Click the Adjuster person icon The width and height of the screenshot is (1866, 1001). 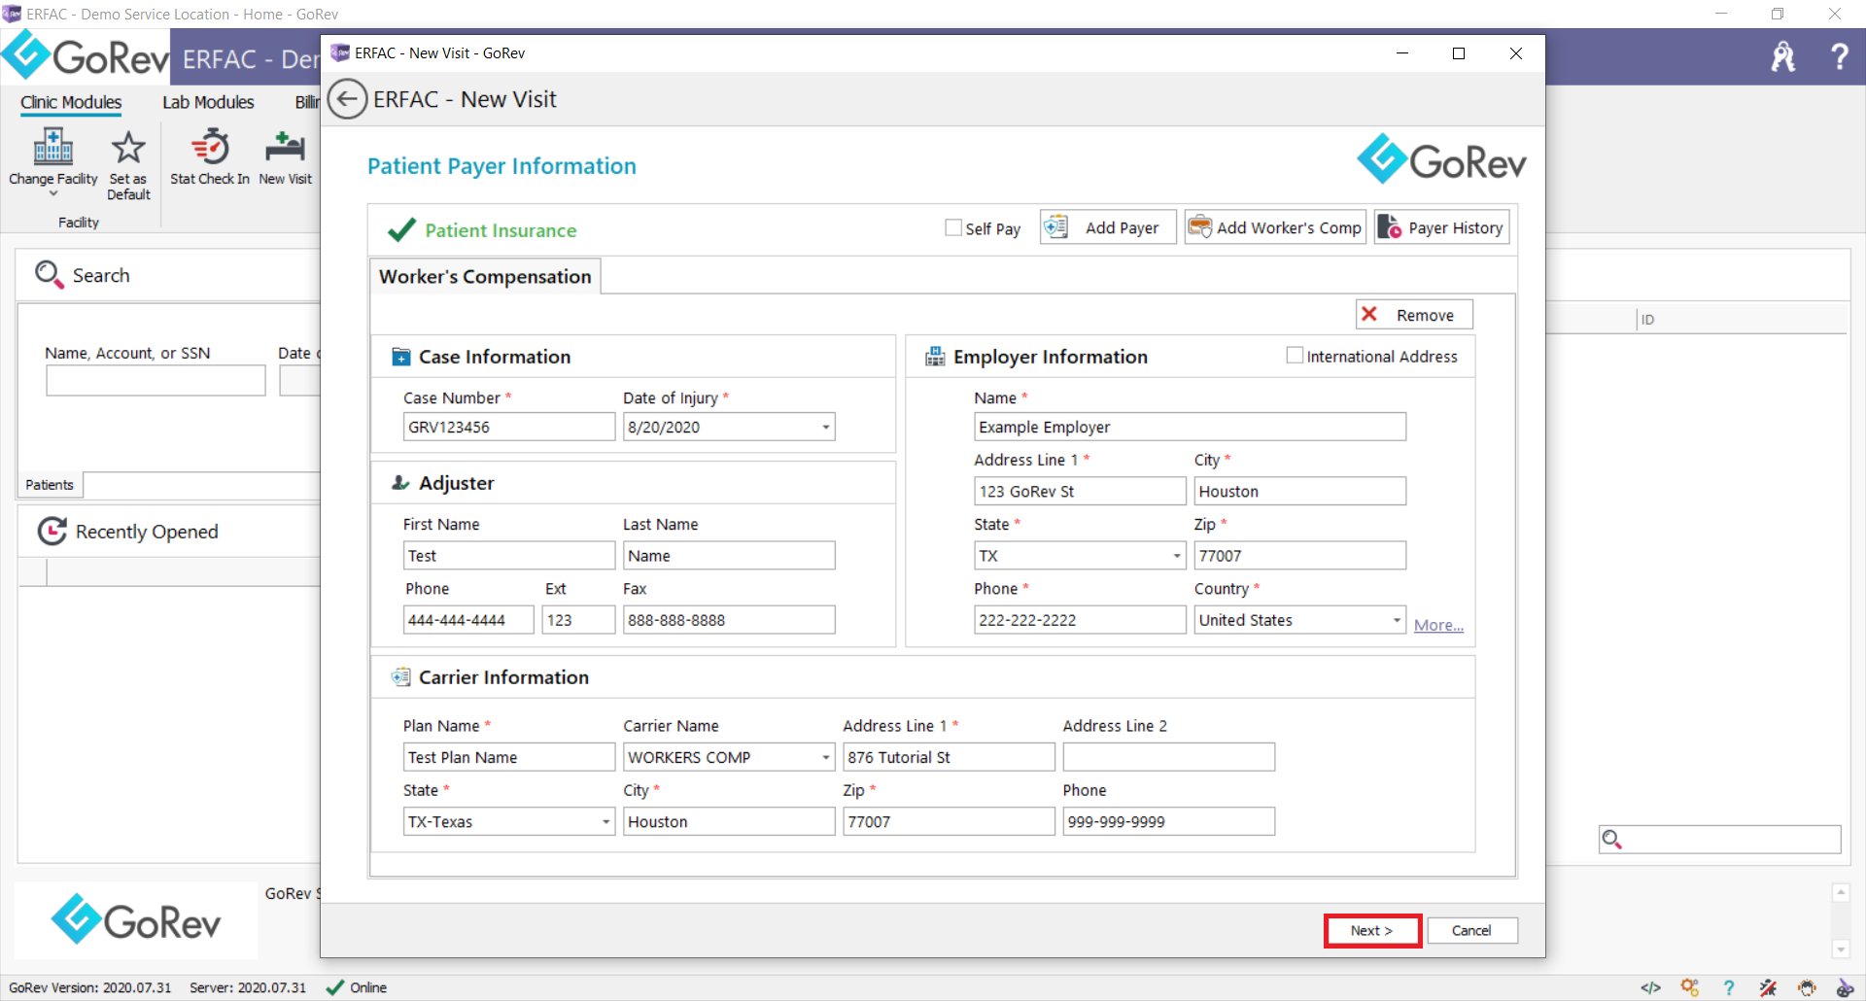[400, 482]
